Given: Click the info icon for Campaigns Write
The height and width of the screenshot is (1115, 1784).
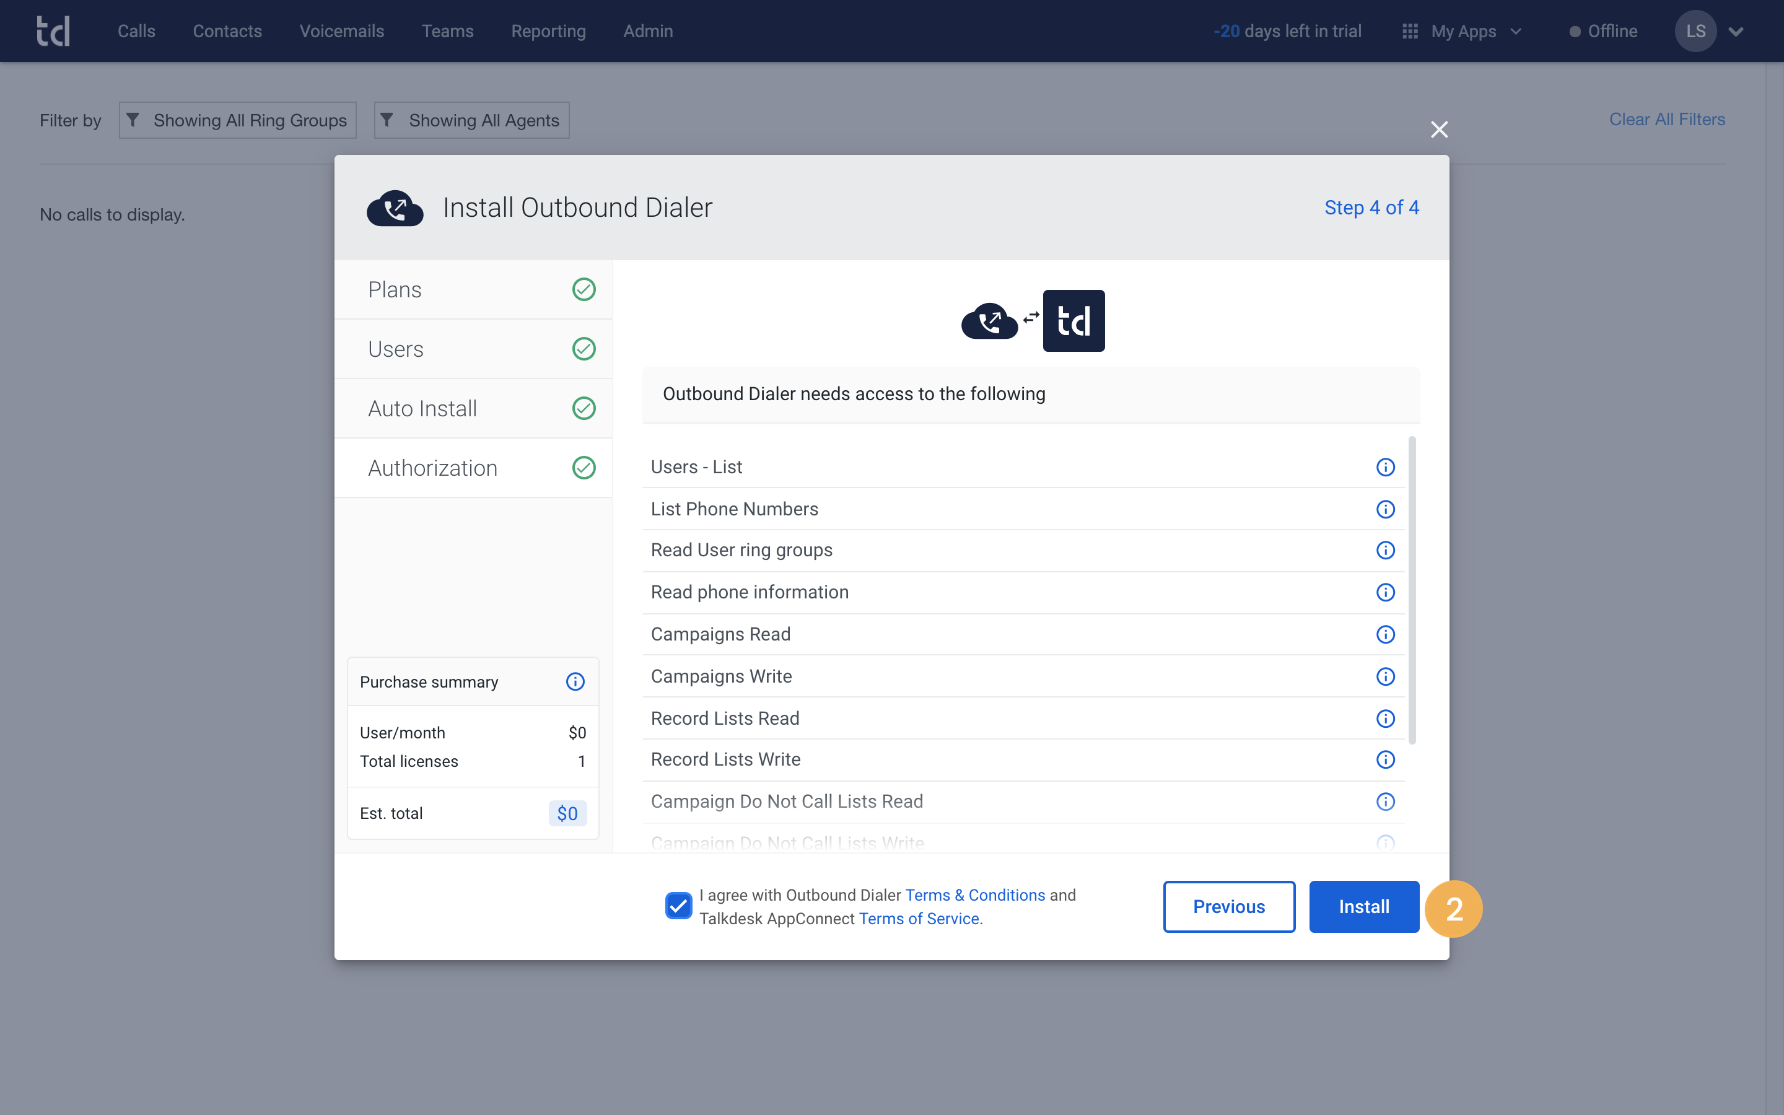Looking at the screenshot, I should click(1386, 677).
